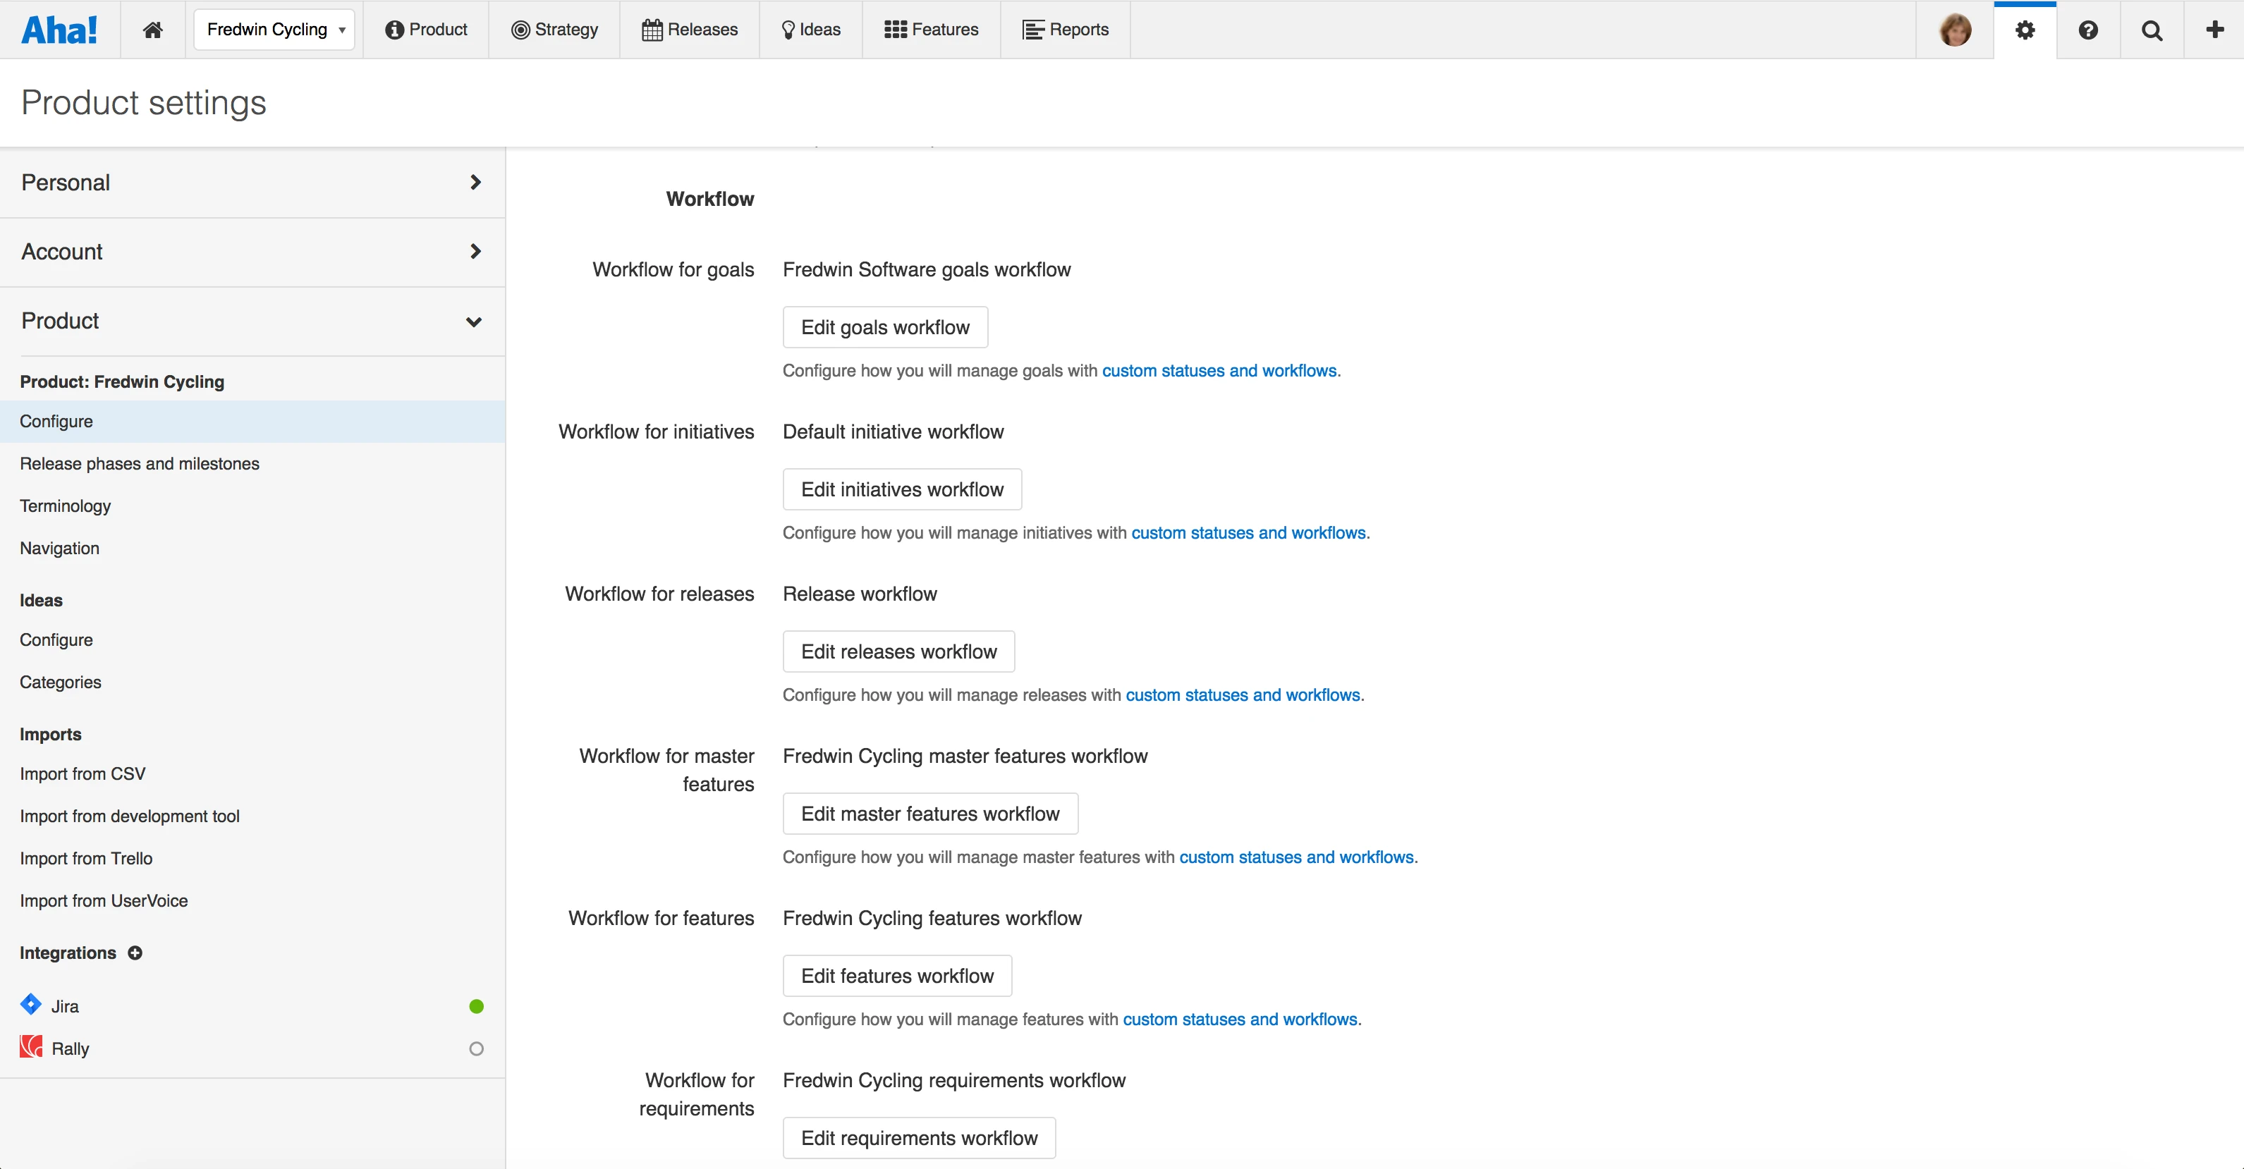The height and width of the screenshot is (1169, 2244).
Task: Open search magnifier icon
Action: [x=2152, y=30]
